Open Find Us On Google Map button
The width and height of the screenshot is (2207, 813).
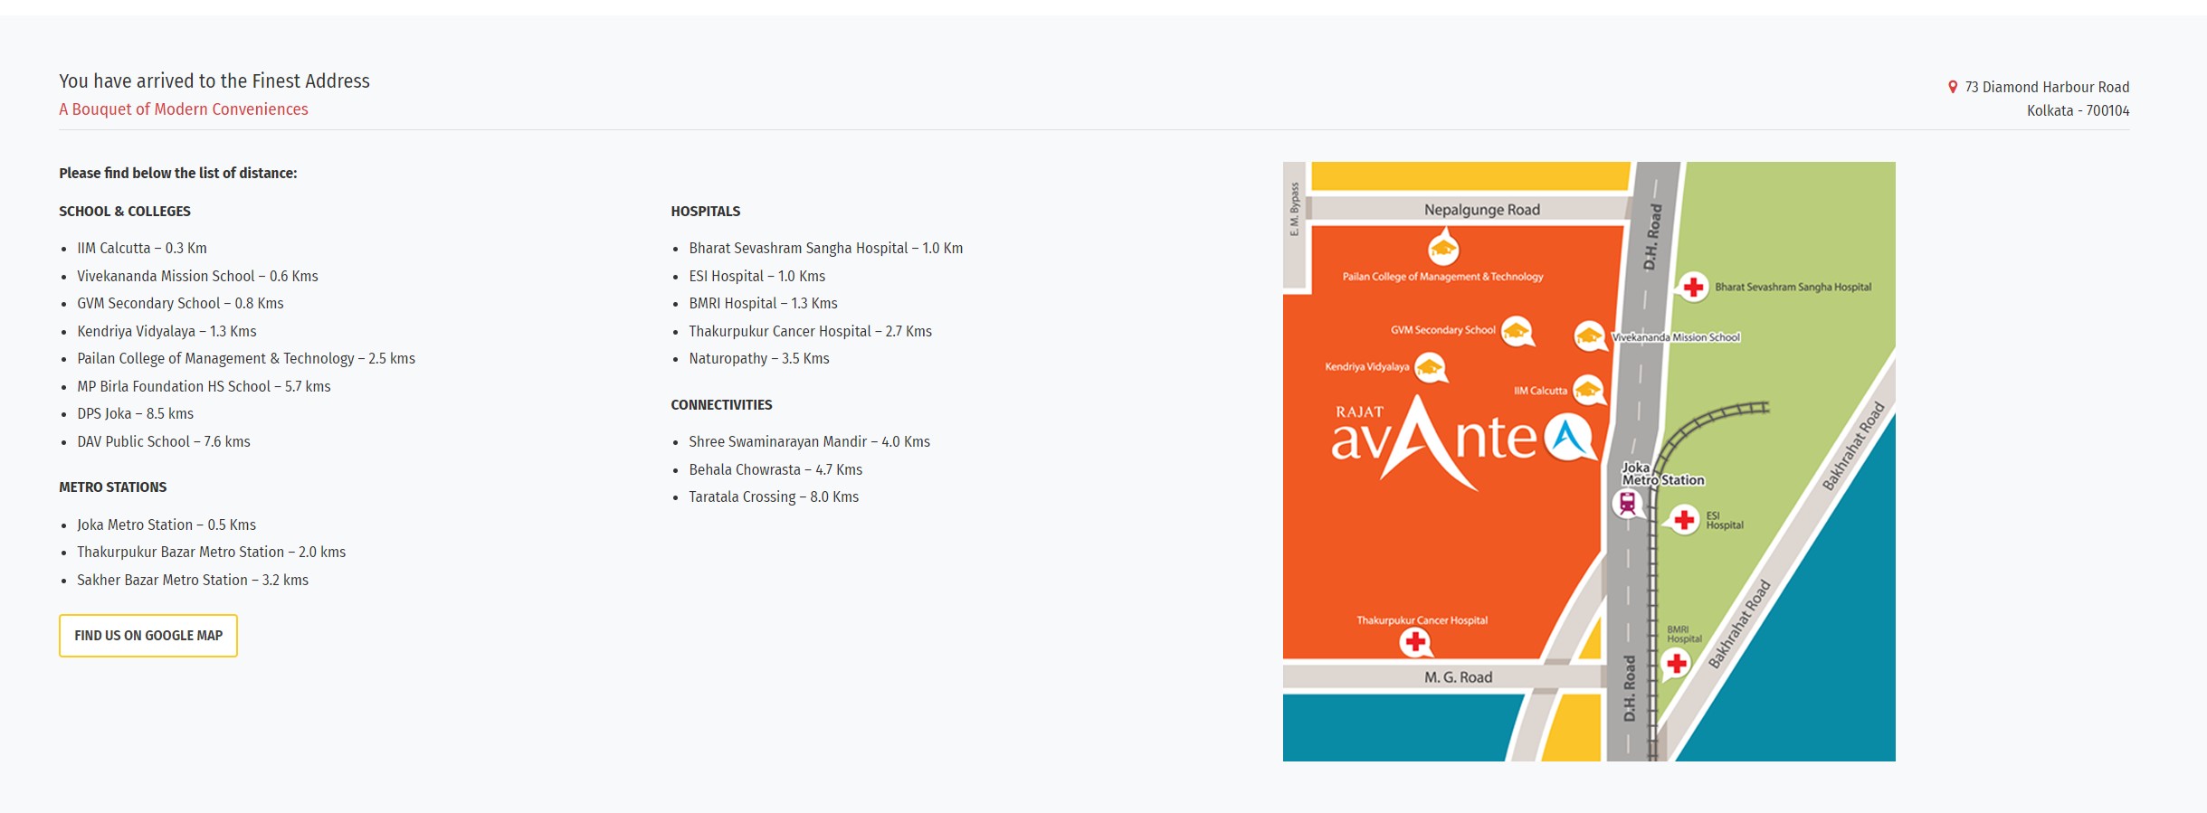click(x=148, y=636)
